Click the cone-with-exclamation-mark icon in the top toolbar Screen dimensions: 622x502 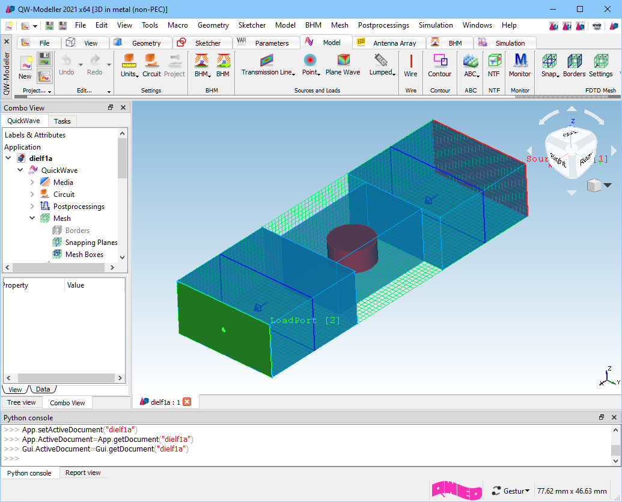click(x=567, y=26)
